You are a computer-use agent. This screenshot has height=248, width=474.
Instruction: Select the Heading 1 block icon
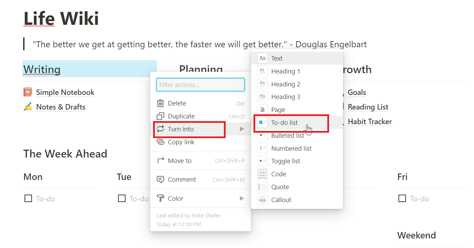point(262,71)
